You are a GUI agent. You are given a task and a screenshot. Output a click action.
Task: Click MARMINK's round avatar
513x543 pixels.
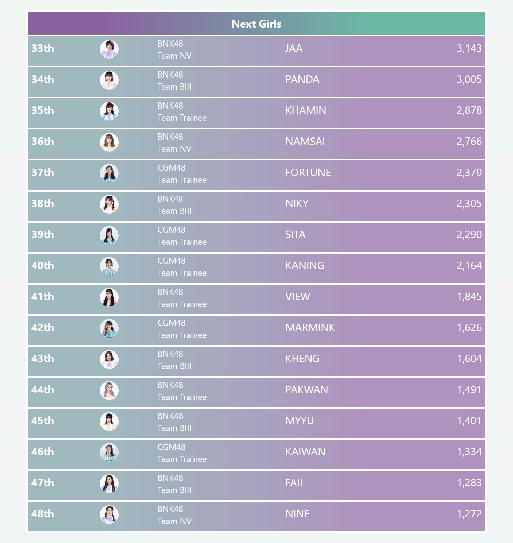(109, 328)
